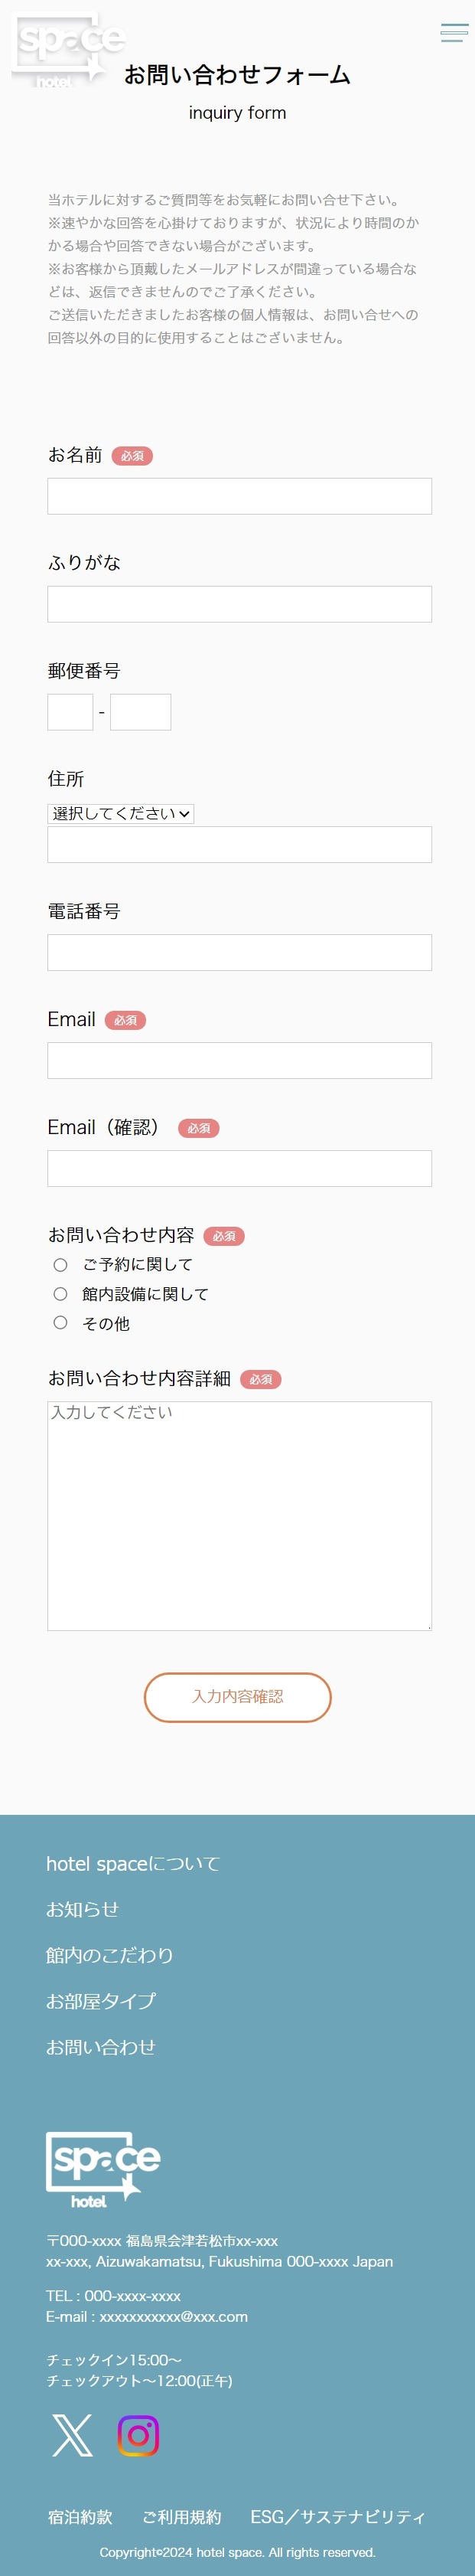Click the Email input field
The image size is (475, 2576).
coord(237,1060)
